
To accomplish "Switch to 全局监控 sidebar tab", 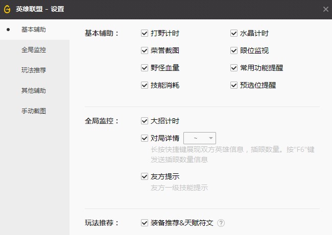I will (34, 50).
